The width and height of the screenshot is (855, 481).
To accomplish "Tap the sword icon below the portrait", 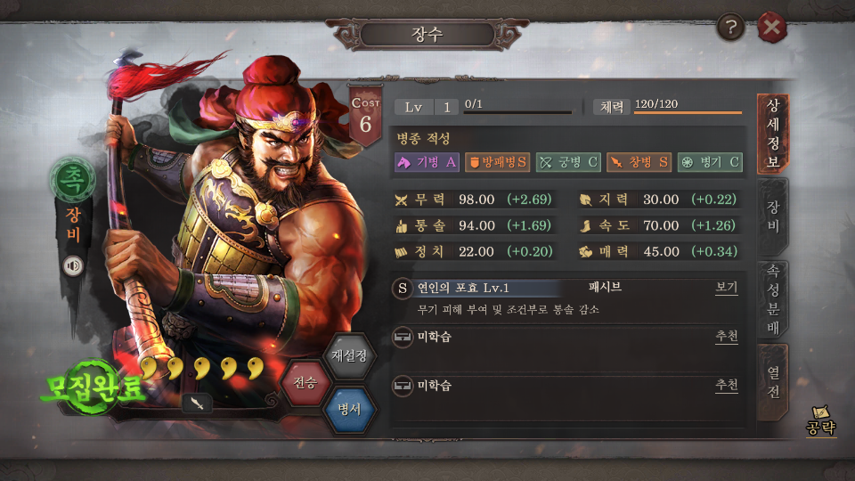I will click(197, 403).
